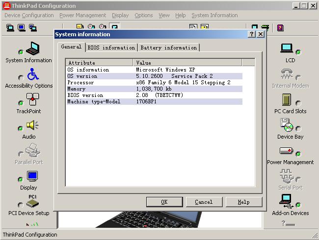Click the x86 Family 6 Model 15 value
The width and height of the screenshot is (319, 240).
pyautogui.click(x=183, y=82)
